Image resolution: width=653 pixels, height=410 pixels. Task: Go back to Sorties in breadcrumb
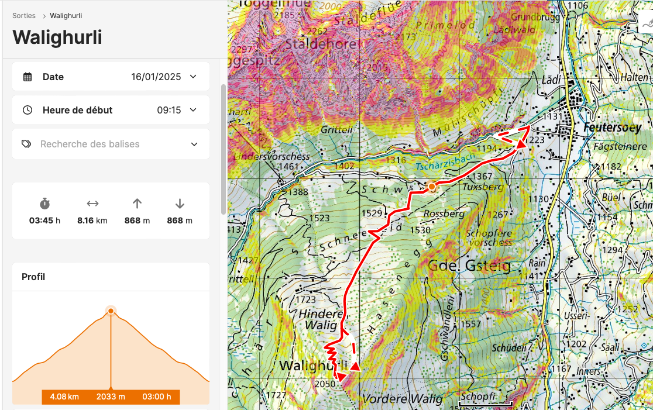[24, 16]
